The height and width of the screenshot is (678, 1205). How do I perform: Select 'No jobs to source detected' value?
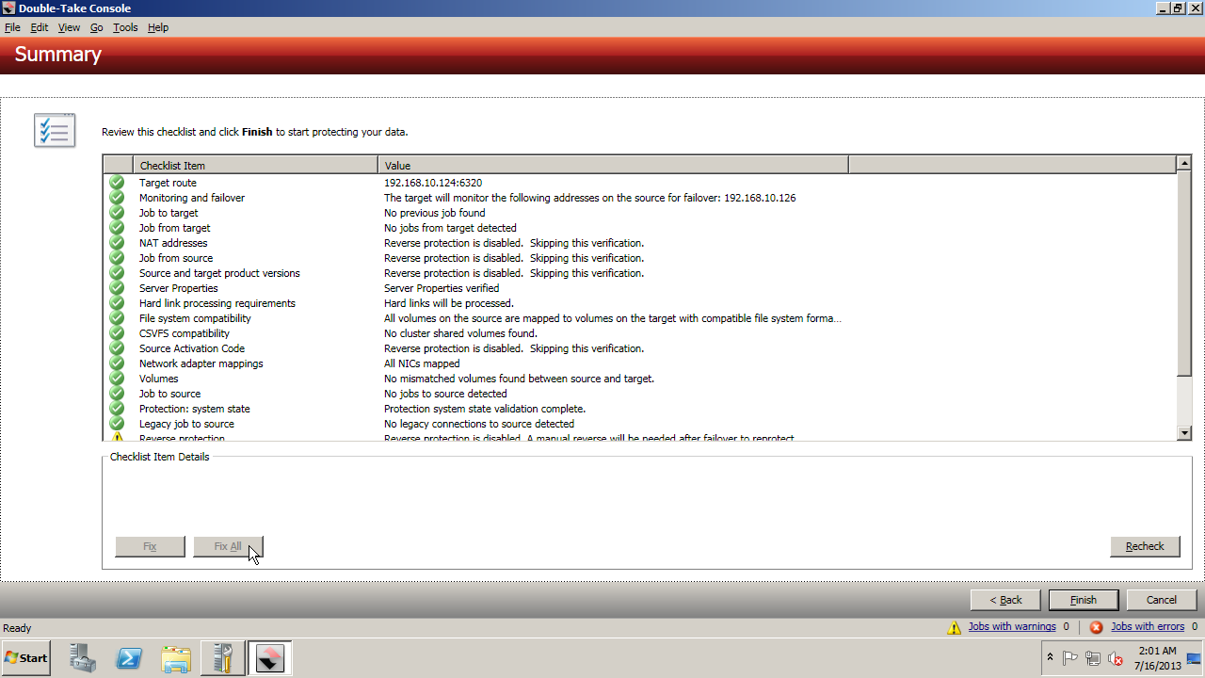point(445,394)
